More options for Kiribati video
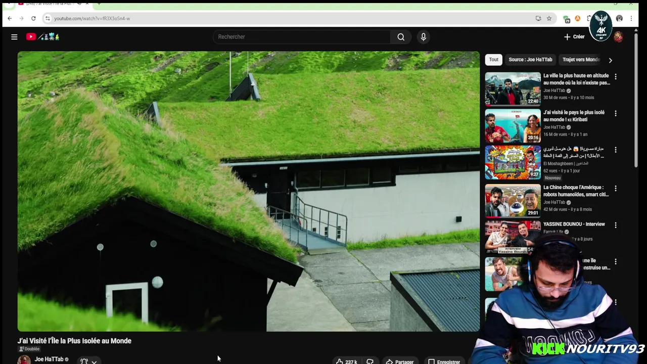 click(x=616, y=114)
